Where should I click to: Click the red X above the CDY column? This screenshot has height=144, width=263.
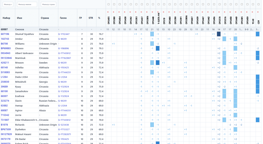click(258, 12)
